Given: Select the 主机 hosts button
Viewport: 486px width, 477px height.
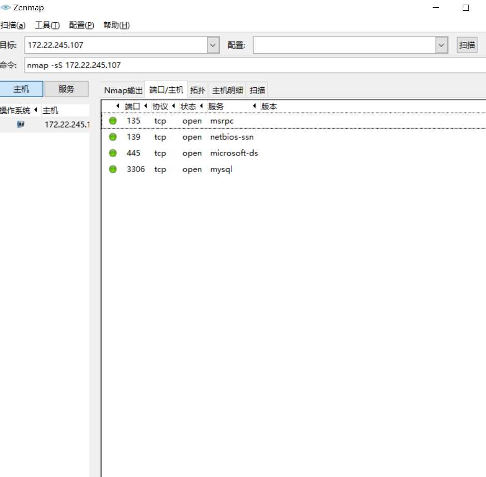Looking at the screenshot, I should [x=21, y=89].
